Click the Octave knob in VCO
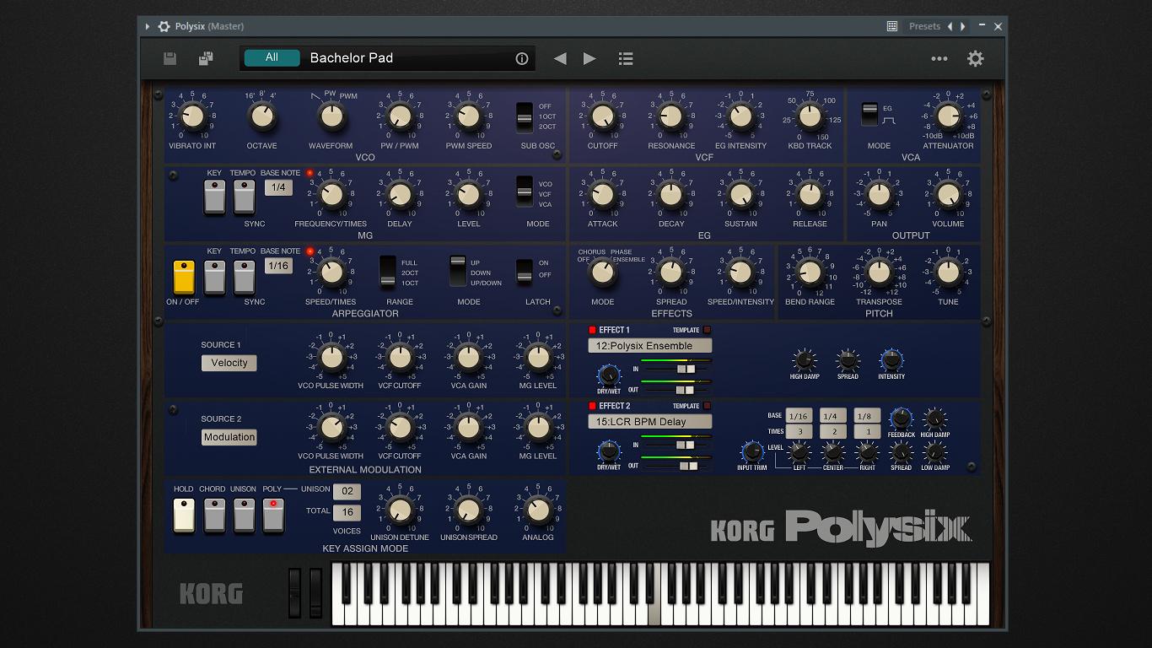 click(261, 116)
